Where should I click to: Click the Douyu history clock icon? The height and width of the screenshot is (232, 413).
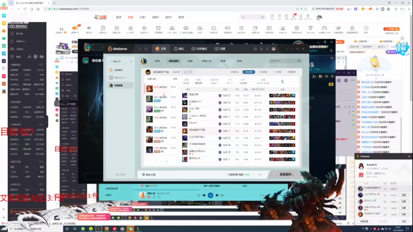[273, 16]
